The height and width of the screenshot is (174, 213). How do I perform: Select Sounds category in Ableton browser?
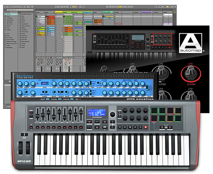tap(11, 14)
